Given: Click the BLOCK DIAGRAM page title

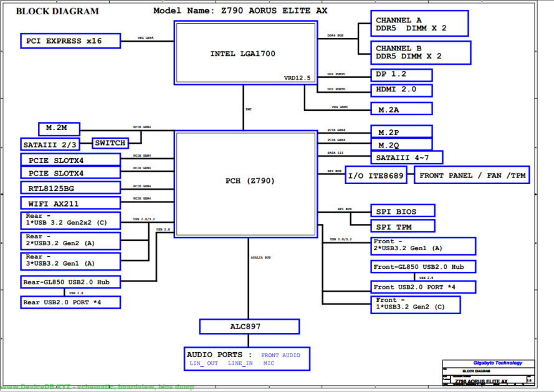Looking at the screenshot, I should coord(57,11).
